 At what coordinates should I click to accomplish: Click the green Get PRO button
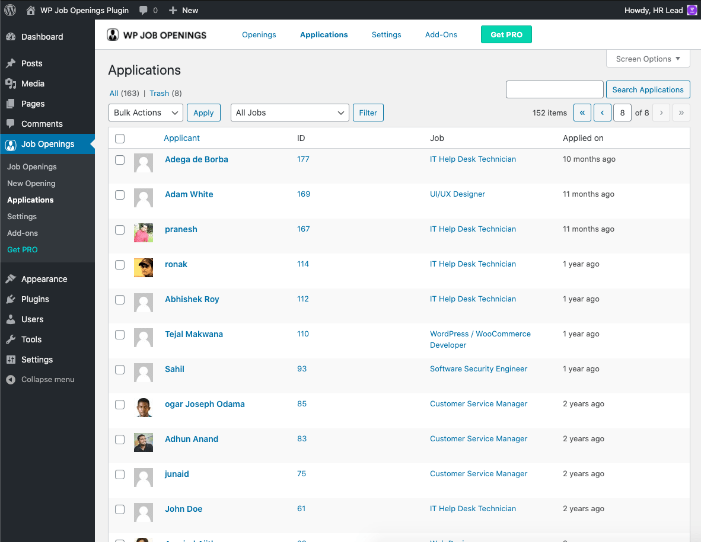(506, 35)
